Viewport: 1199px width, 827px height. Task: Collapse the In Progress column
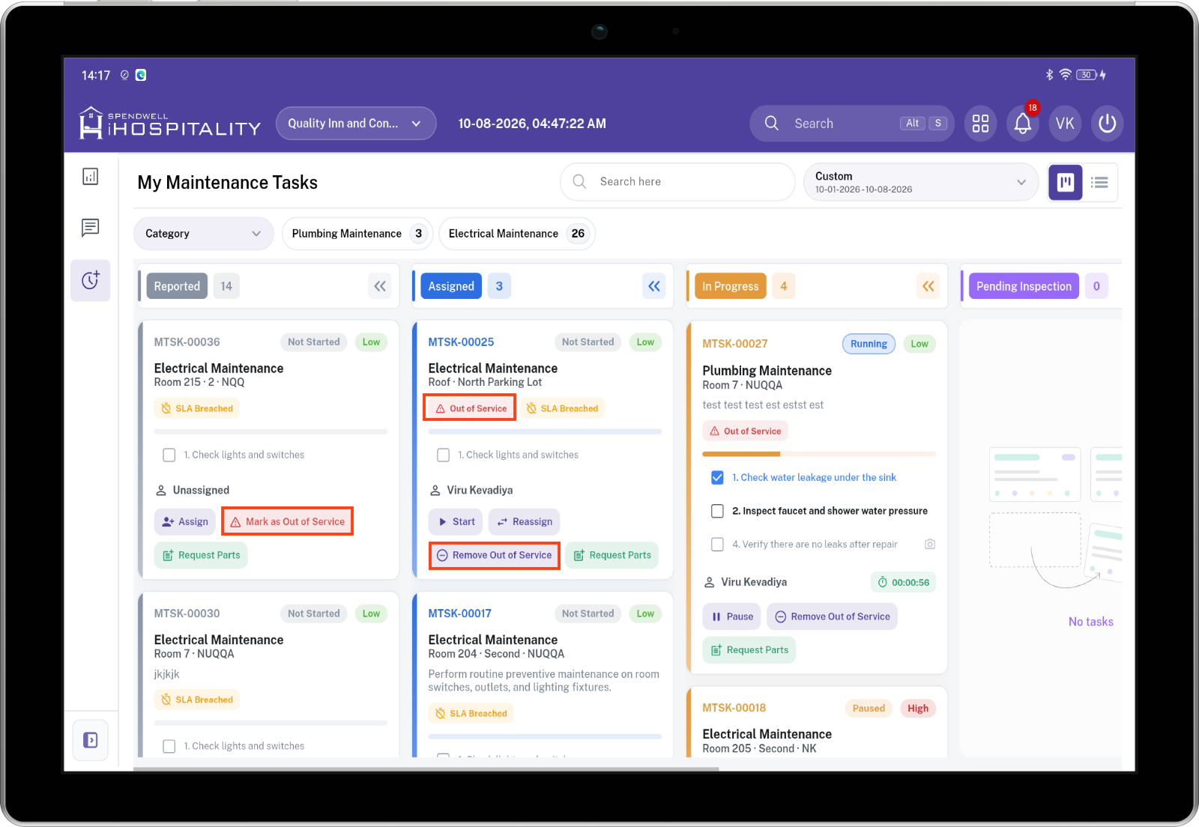click(x=928, y=286)
